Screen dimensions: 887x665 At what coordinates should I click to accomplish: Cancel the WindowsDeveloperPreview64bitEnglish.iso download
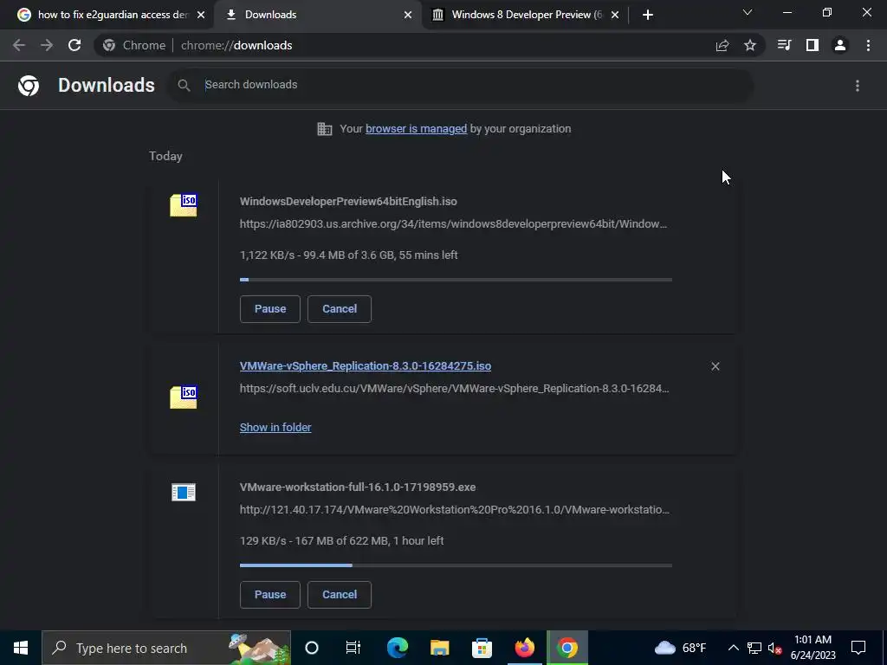point(340,309)
